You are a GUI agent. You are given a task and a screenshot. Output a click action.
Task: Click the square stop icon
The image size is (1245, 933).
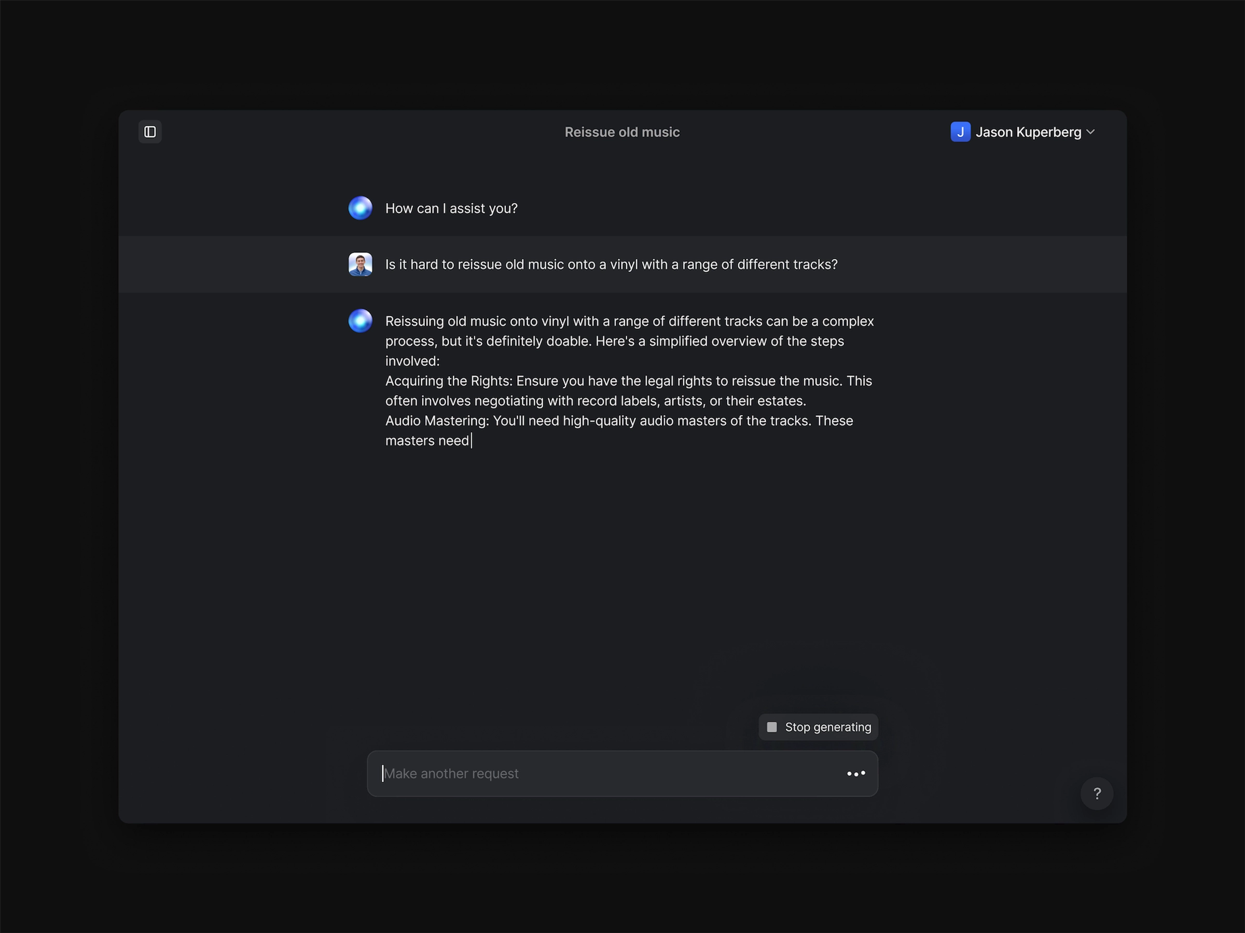[x=772, y=727]
